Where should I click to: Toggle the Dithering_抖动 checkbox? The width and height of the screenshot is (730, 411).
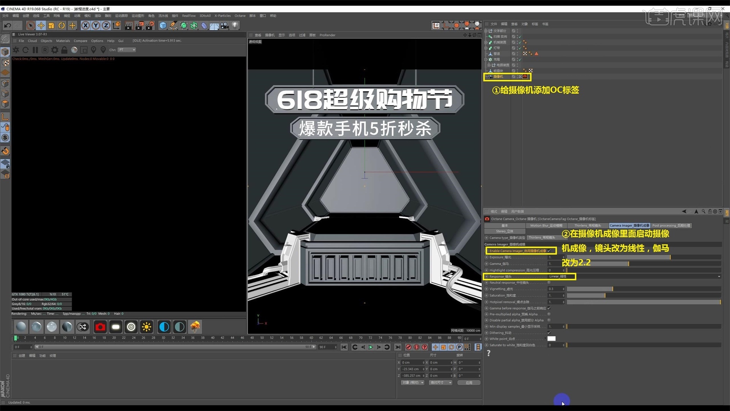point(549,333)
